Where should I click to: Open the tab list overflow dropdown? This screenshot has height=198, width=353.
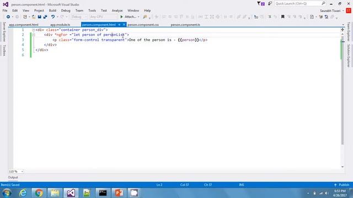(343, 25)
